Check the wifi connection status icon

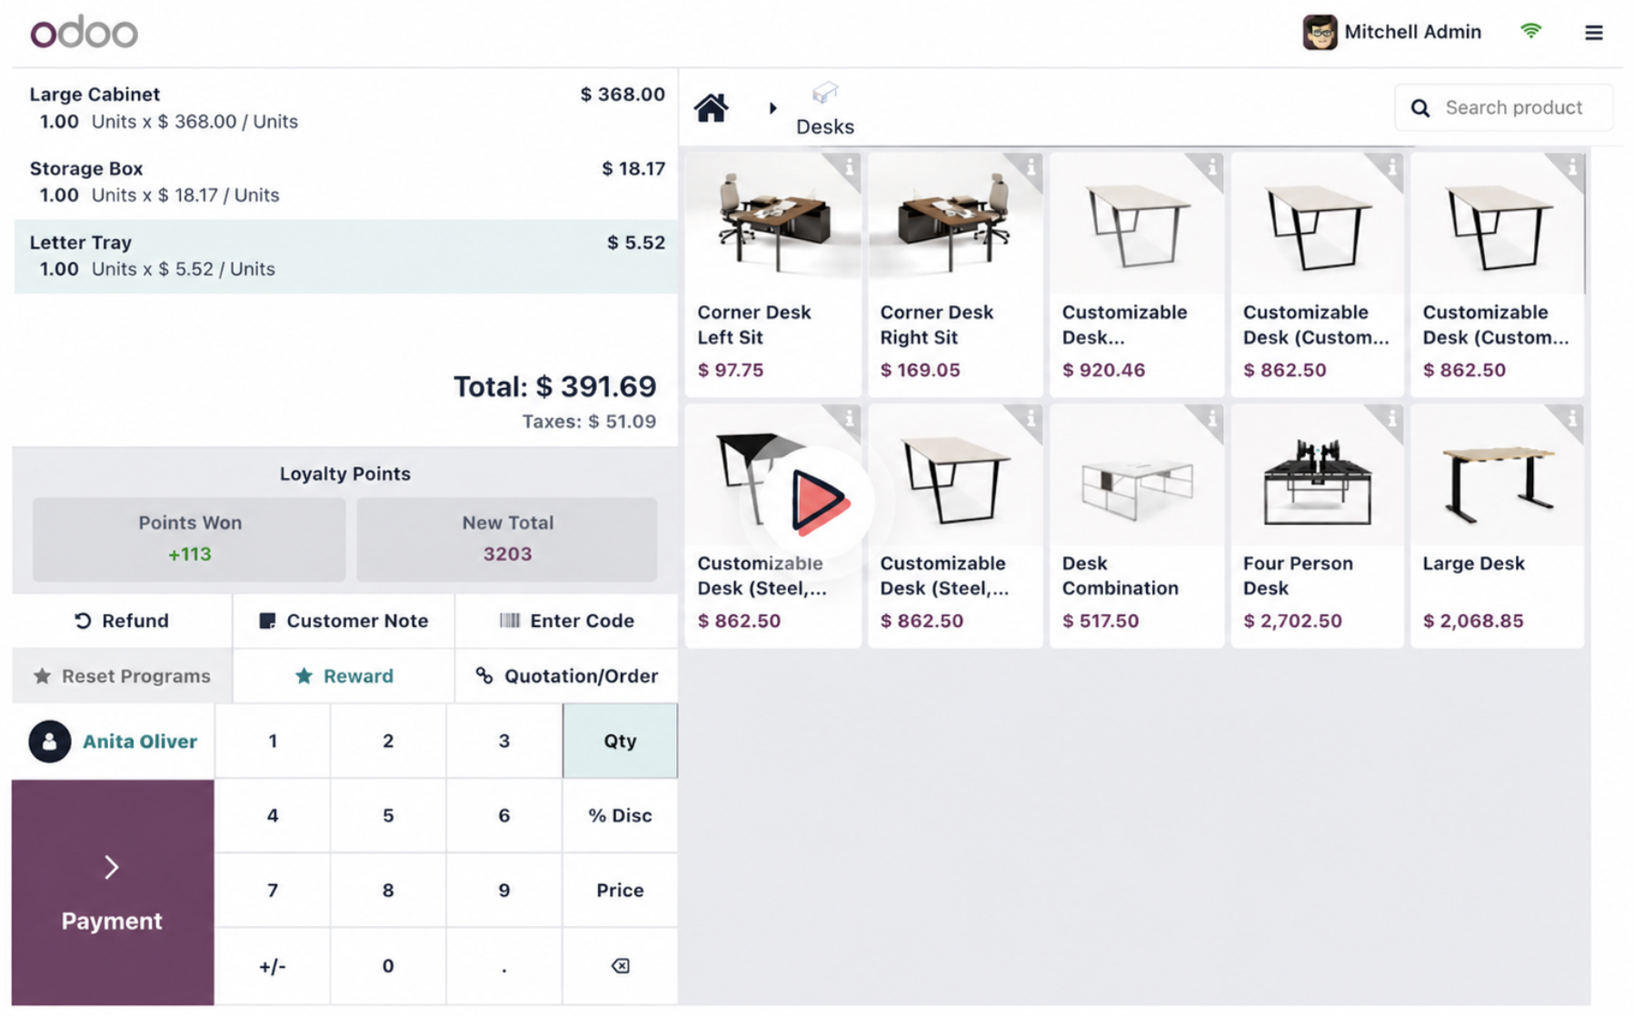1530,31
